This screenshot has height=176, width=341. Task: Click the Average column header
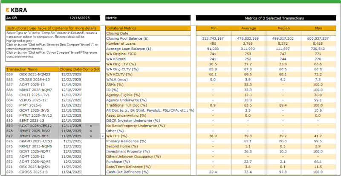pos(249,28)
